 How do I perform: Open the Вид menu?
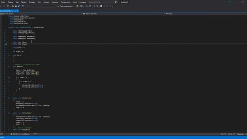point(17,2)
